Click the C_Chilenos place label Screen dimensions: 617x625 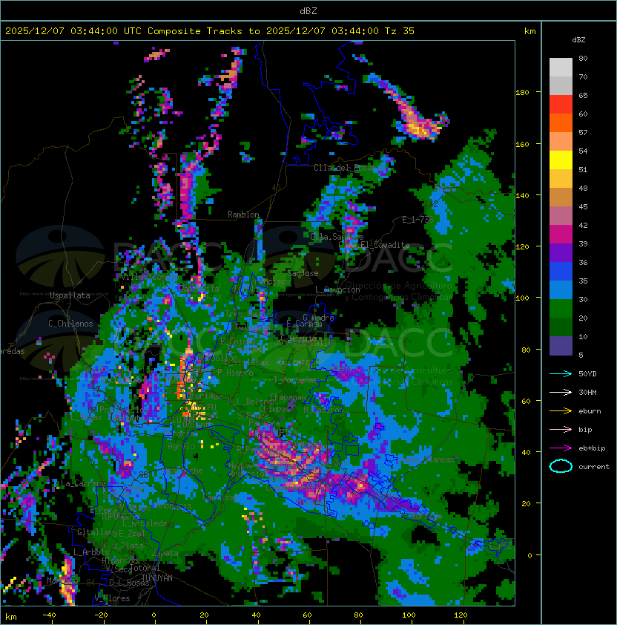click(x=70, y=324)
